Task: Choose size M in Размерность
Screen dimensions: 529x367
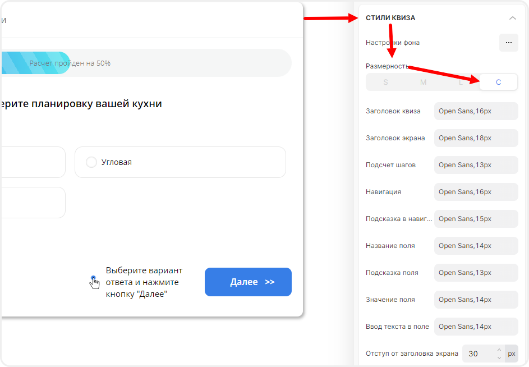Action: coord(423,82)
